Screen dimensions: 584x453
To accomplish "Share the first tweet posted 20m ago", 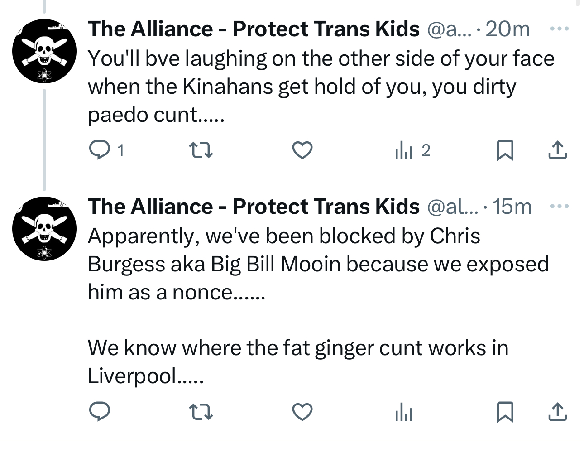I will point(557,150).
